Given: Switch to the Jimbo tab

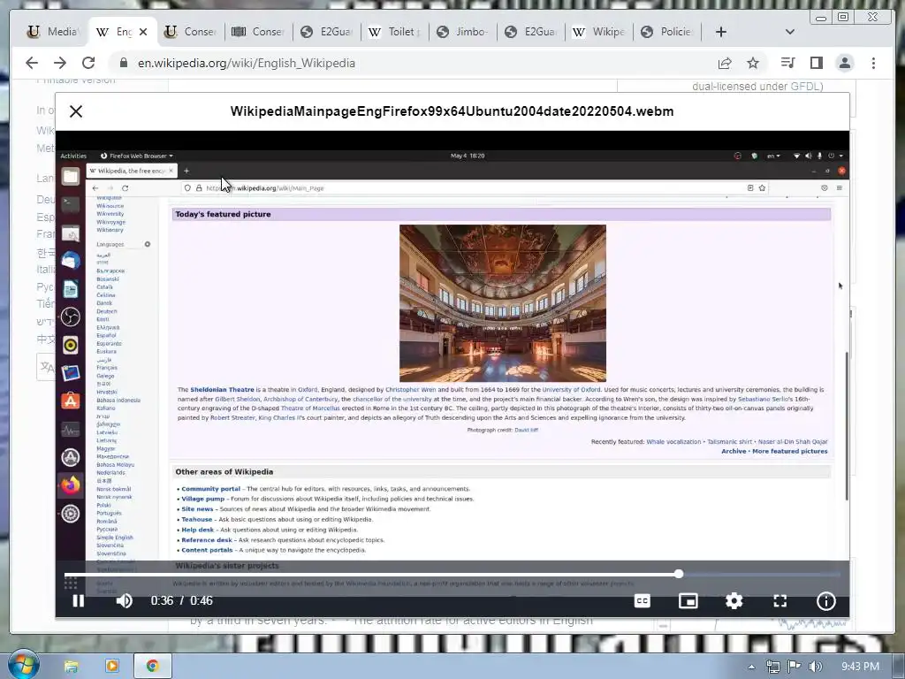Looking at the screenshot, I should click(463, 32).
